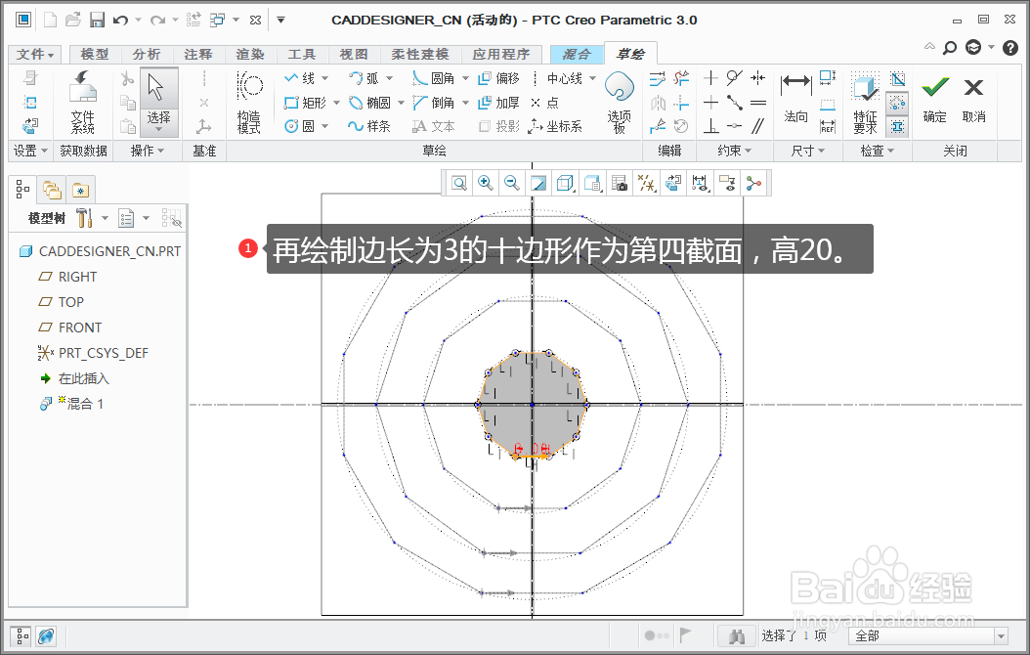Viewport: 1030px width, 655px height.
Task: Click the Refit zoom icon in graphics toolbar
Action: (460, 183)
